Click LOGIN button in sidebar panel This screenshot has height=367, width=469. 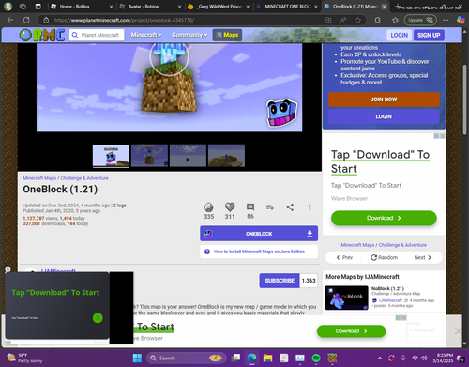(384, 116)
